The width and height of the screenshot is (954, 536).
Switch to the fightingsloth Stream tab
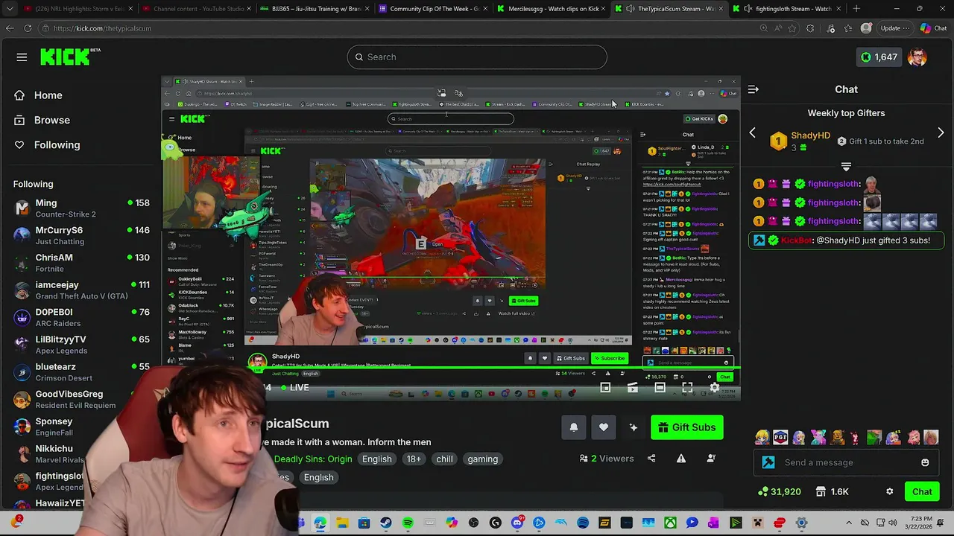tap(786, 9)
